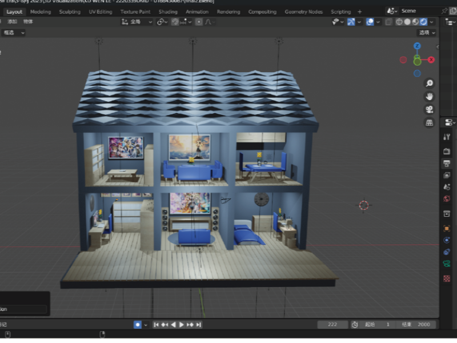Open the World properties tab

pyautogui.click(x=447, y=199)
